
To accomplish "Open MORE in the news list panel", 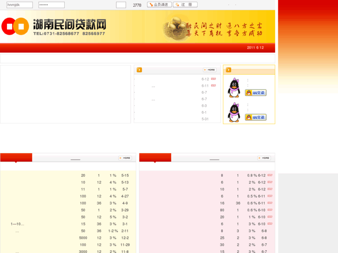I will (210, 70).
